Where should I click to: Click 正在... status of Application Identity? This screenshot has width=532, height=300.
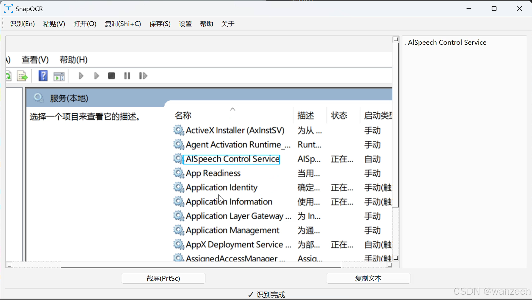342,187
